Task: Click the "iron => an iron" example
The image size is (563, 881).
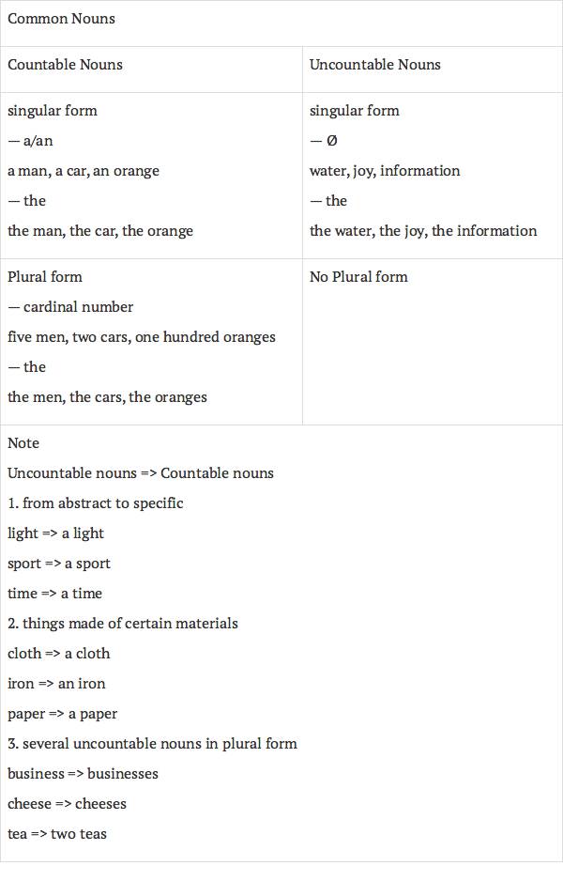Action: point(56,684)
